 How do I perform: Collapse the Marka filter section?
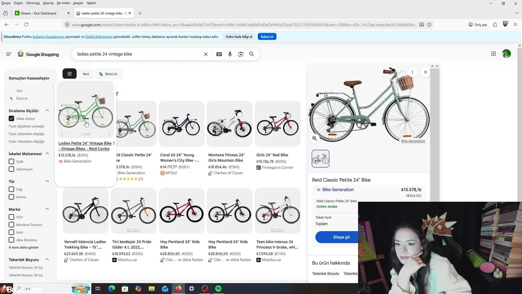click(47, 209)
